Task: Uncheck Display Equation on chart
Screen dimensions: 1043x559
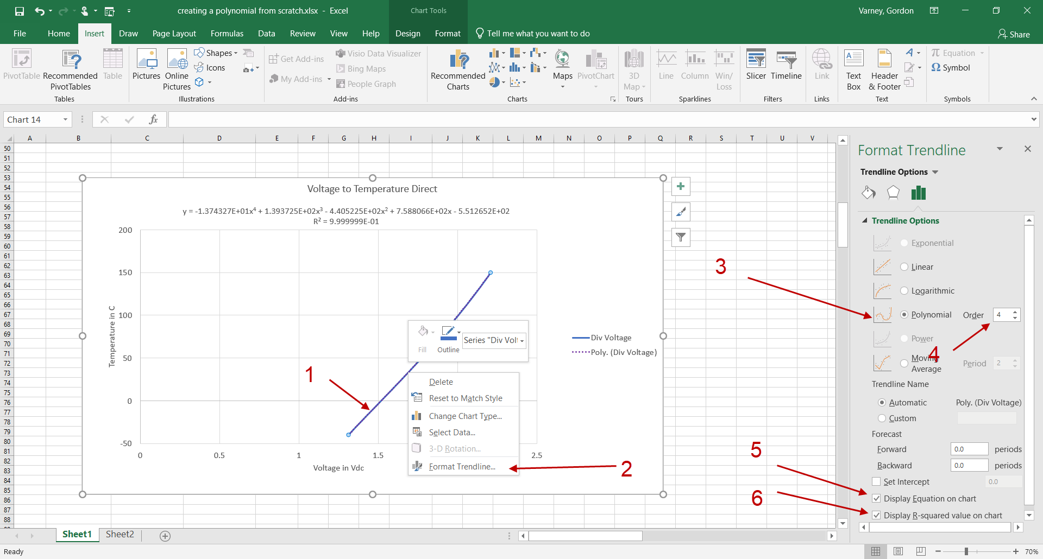Action: [x=876, y=499]
